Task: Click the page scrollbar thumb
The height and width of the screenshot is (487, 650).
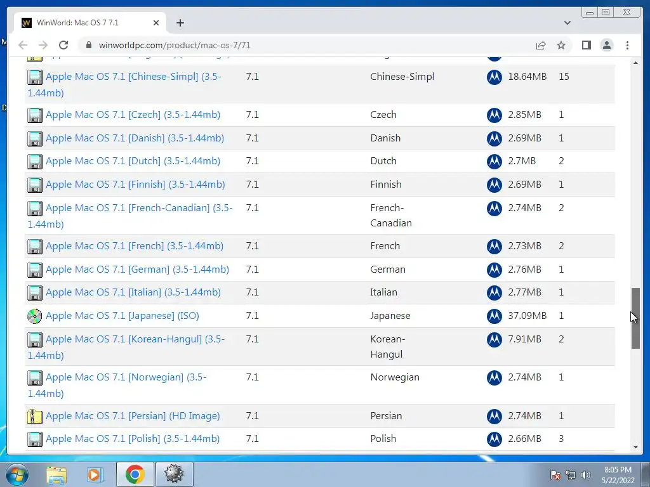Action: (635, 318)
